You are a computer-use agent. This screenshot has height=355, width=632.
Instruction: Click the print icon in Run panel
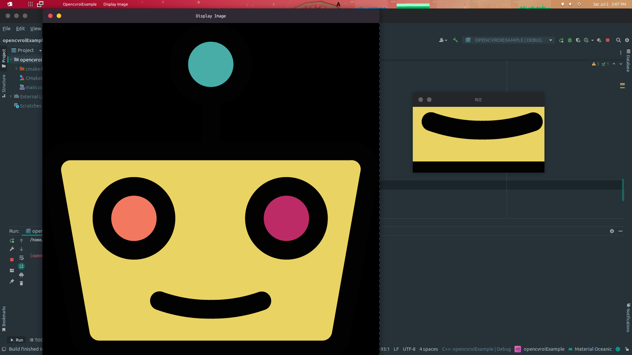(21, 275)
